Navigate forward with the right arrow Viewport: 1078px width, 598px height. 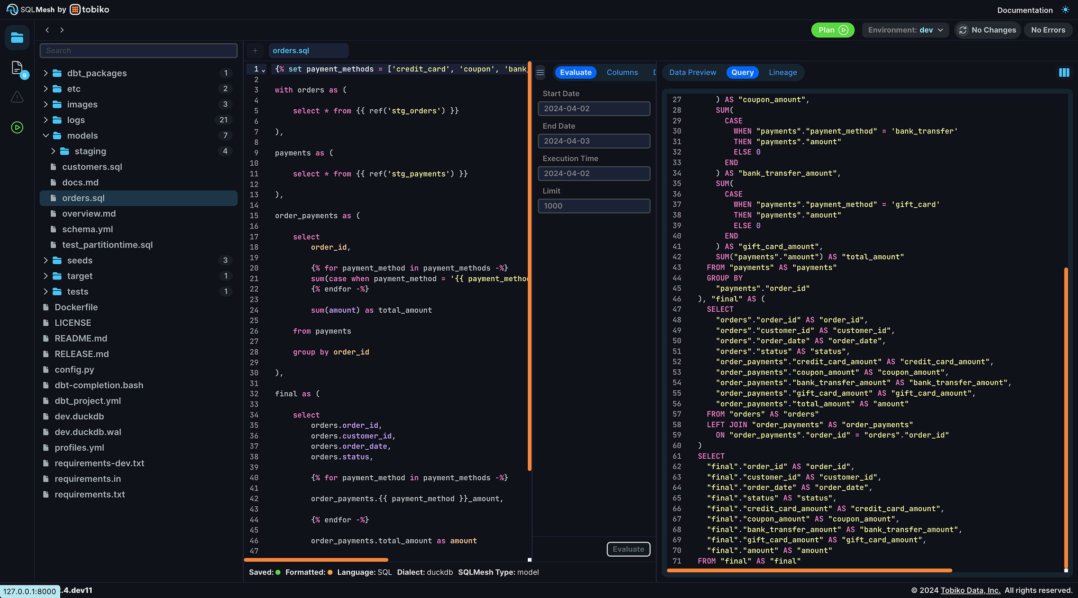pyautogui.click(x=62, y=30)
